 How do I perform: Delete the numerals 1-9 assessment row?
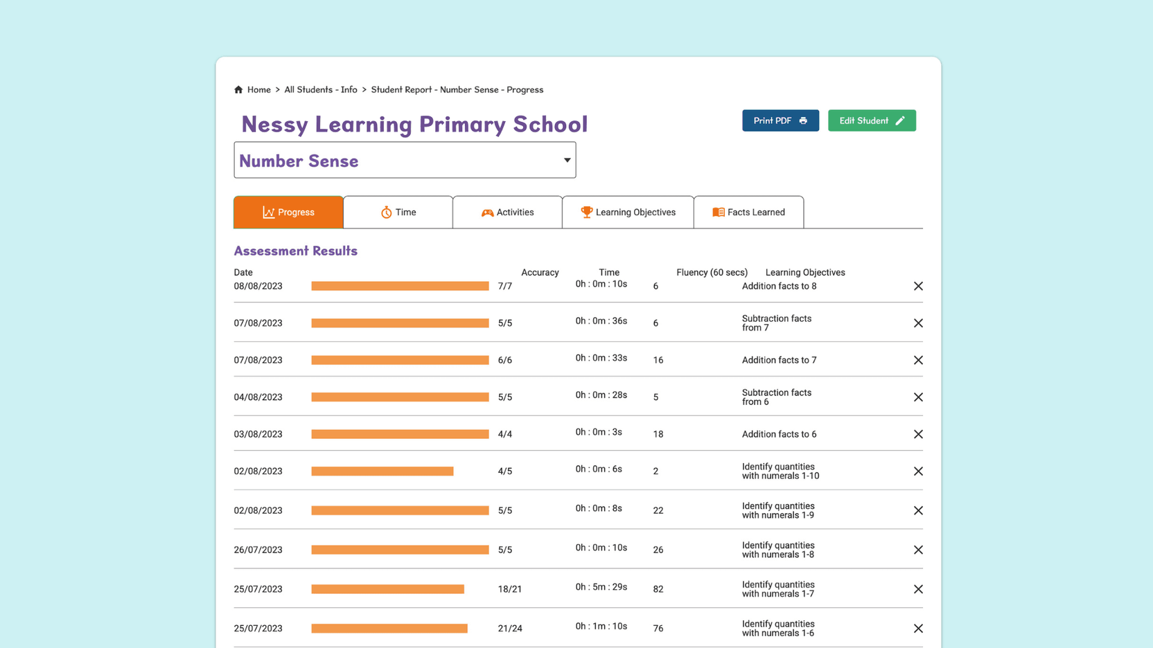tap(918, 510)
